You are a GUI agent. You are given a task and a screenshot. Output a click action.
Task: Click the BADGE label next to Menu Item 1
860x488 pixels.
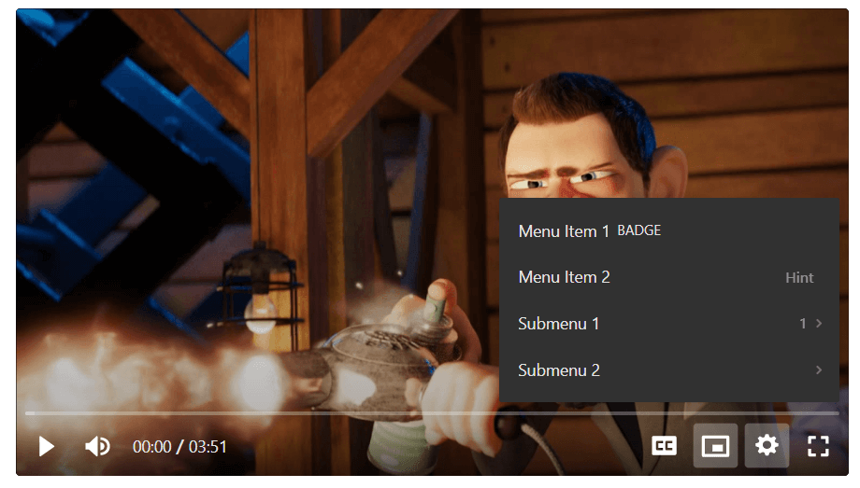(639, 230)
